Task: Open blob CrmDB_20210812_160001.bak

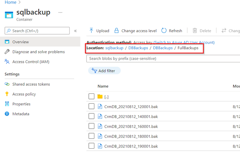Action: (131, 126)
